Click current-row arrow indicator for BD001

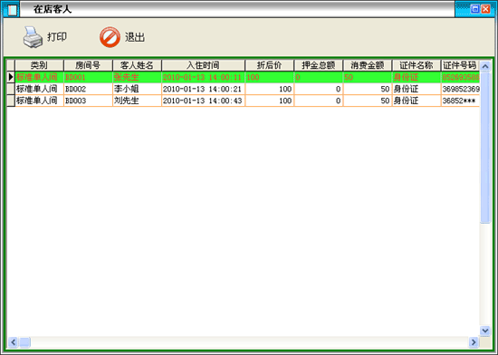pyautogui.click(x=11, y=77)
